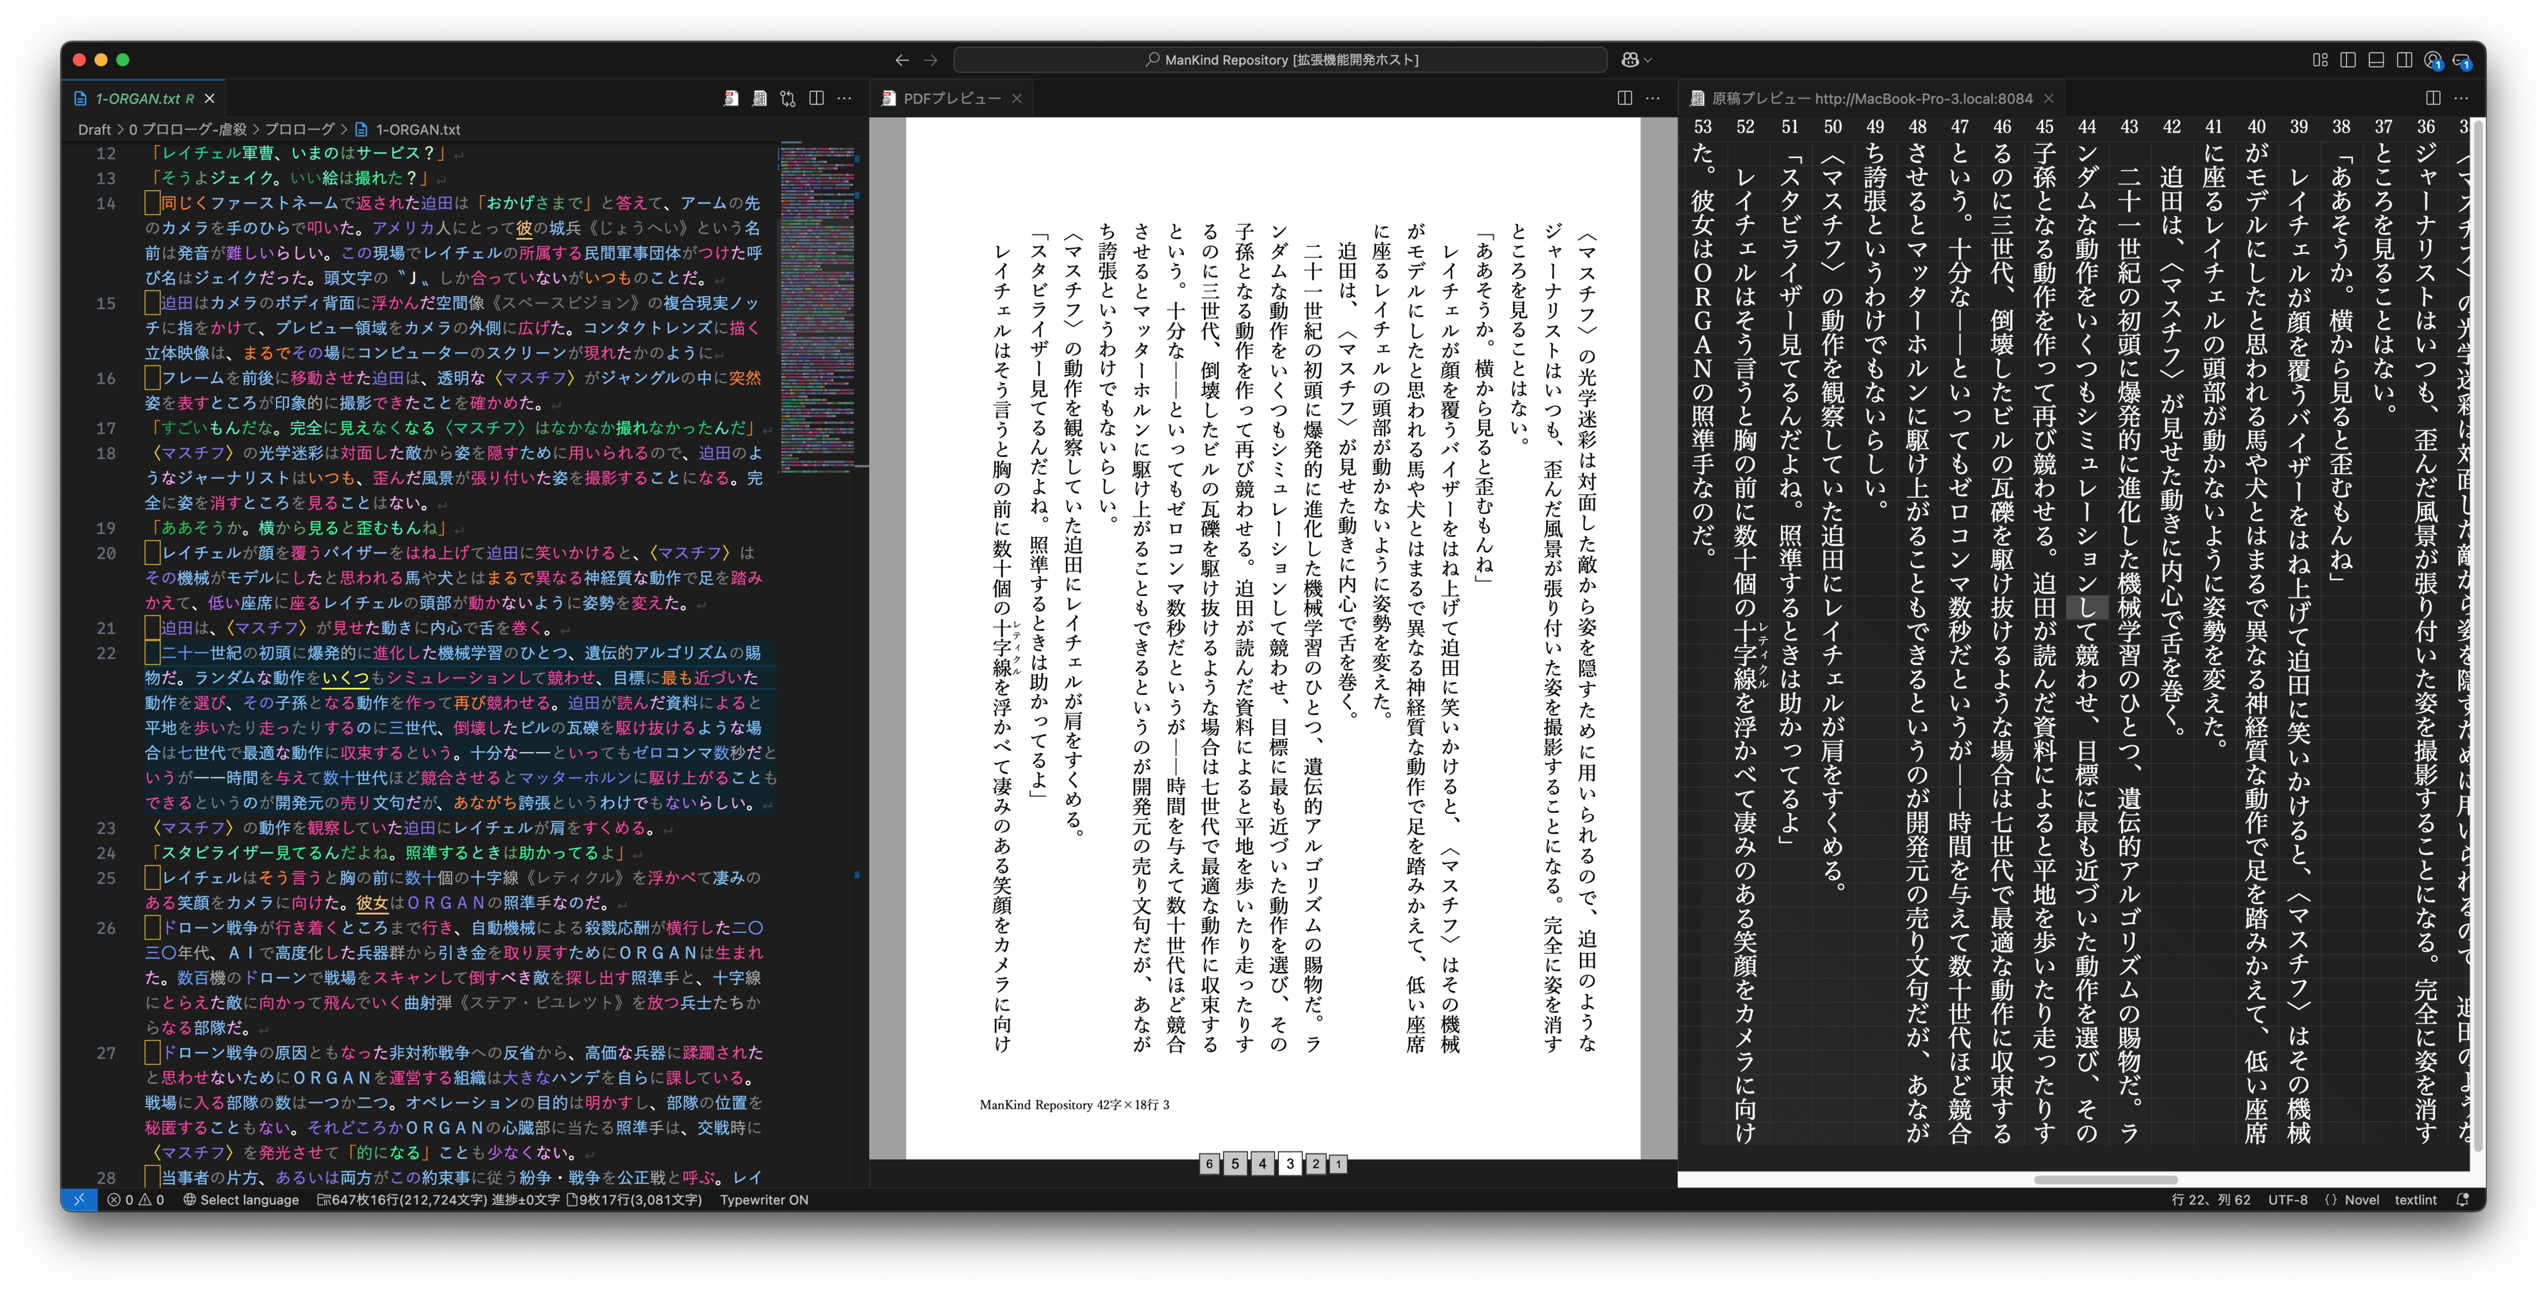Click the Select language status item
Image resolution: width=2547 pixels, height=1292 pixels.
coord(240,1200)
